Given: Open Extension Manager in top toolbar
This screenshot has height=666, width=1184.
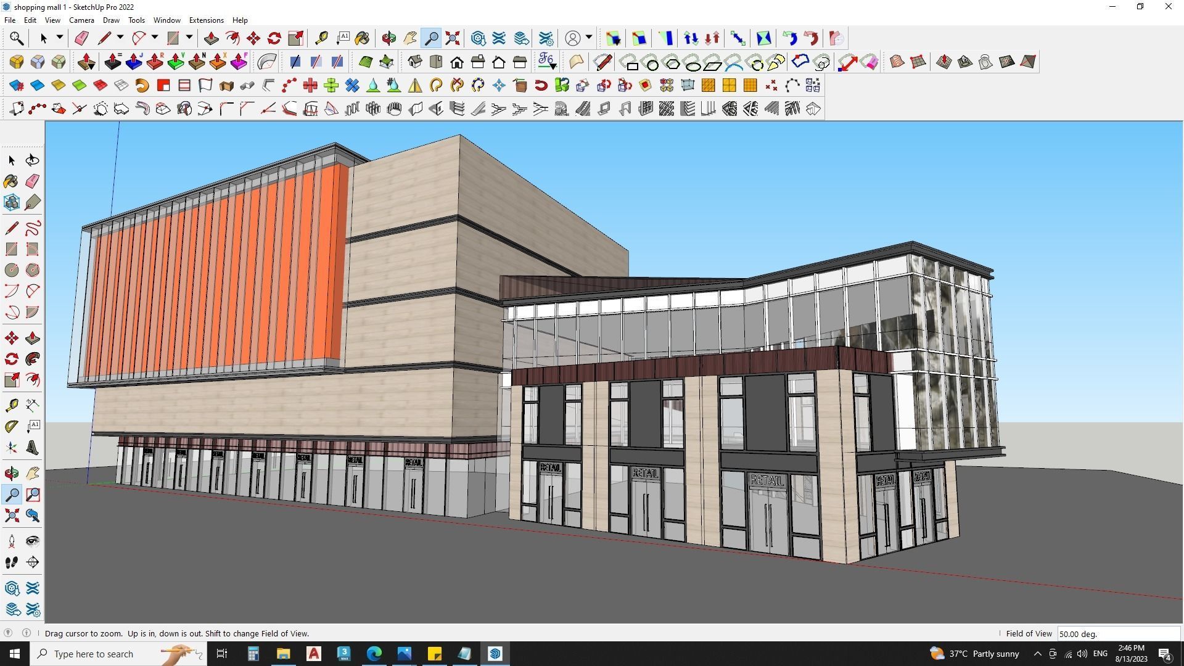Looking at the screenshot, I should click(546, 38).
